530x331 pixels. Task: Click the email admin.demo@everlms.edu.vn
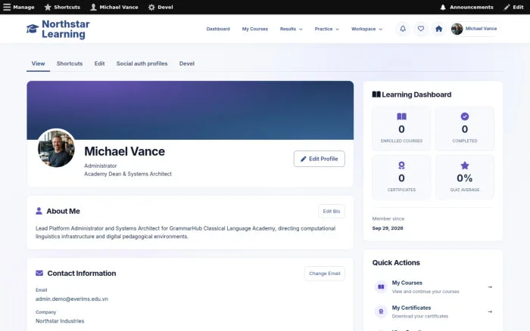[72, 299]
